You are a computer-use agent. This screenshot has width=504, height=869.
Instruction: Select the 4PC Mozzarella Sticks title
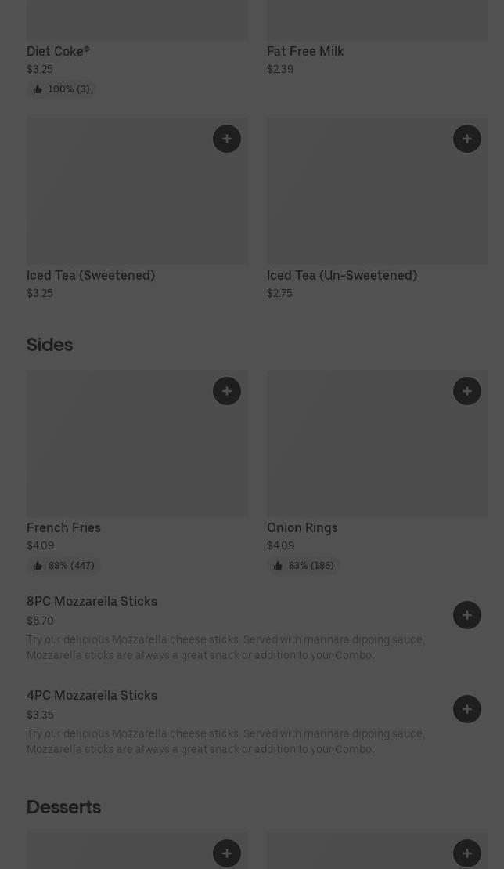[92, 696]
